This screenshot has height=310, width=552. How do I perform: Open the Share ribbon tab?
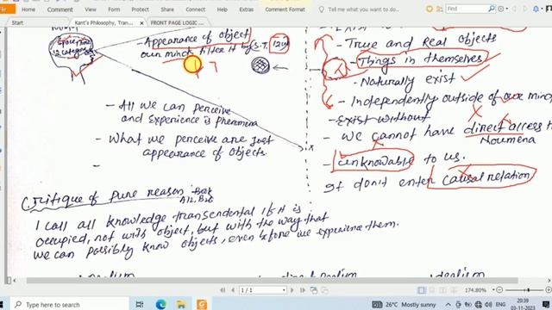(167, 9)
